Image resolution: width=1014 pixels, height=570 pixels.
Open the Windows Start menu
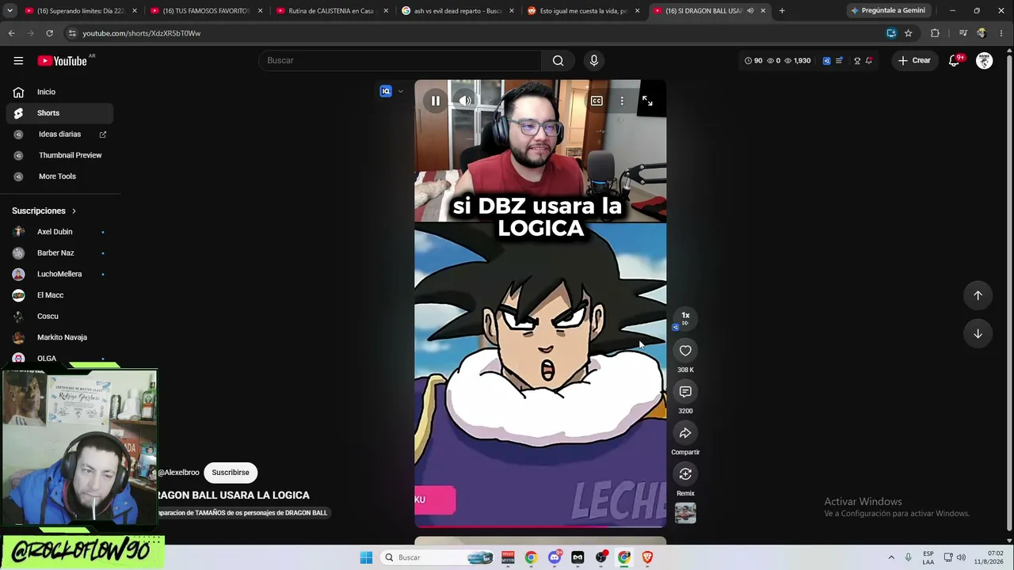pos(366,557)
